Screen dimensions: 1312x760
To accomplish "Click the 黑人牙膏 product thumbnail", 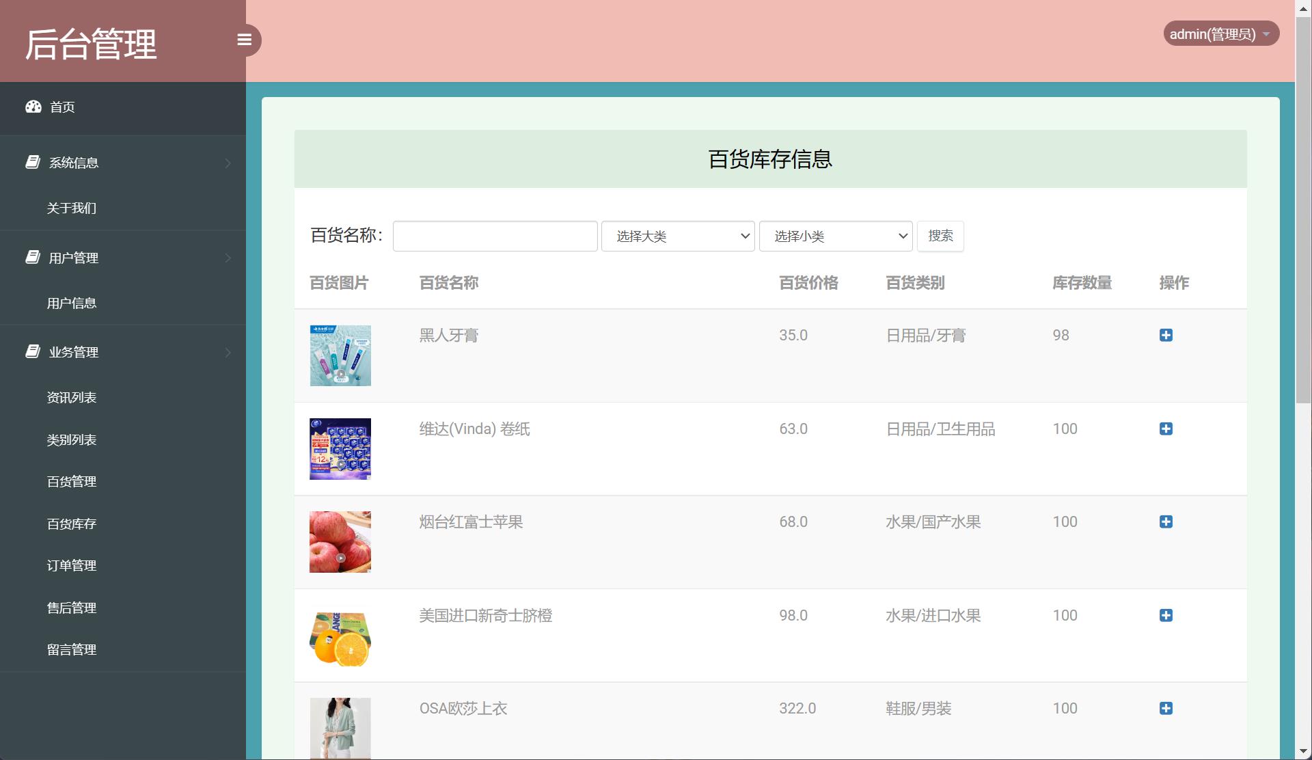I will pyautogui.click(x=340, y=355).
